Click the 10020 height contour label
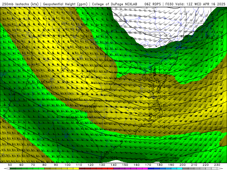This screenshot has width=227, height=170. 184,36
